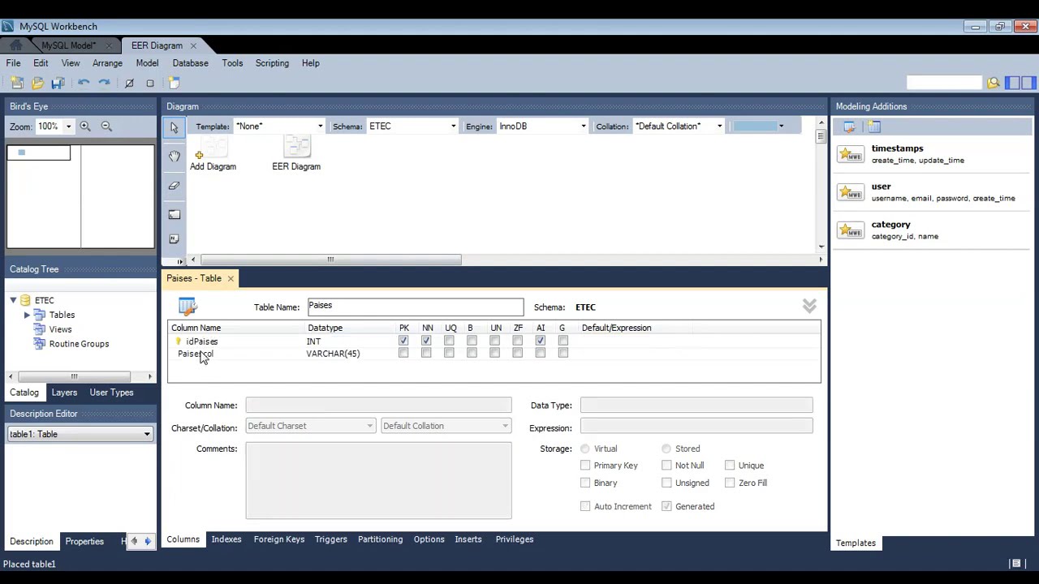Open the Scripting menu
The width and height of the screenshot is (1039, 584).
point(272,63)
